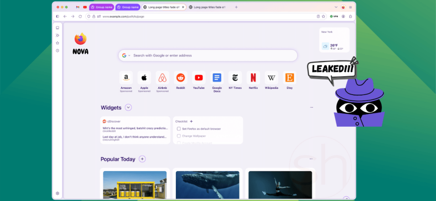Click the Firefox profile avatar in tab bar
This screenshot has width=436, height=201.
coord(343,7)
